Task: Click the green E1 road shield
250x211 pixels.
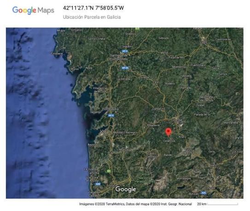Action: click(x=109, y=171)
